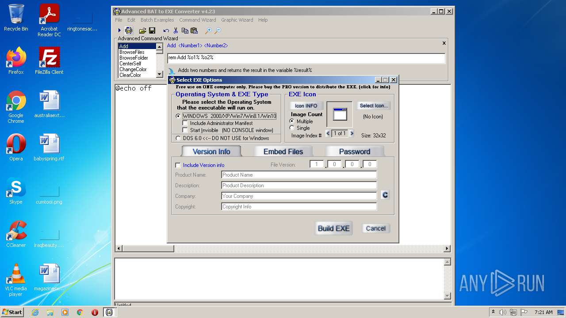
Task: Click the free use PRO version notice
Action: 283,87
